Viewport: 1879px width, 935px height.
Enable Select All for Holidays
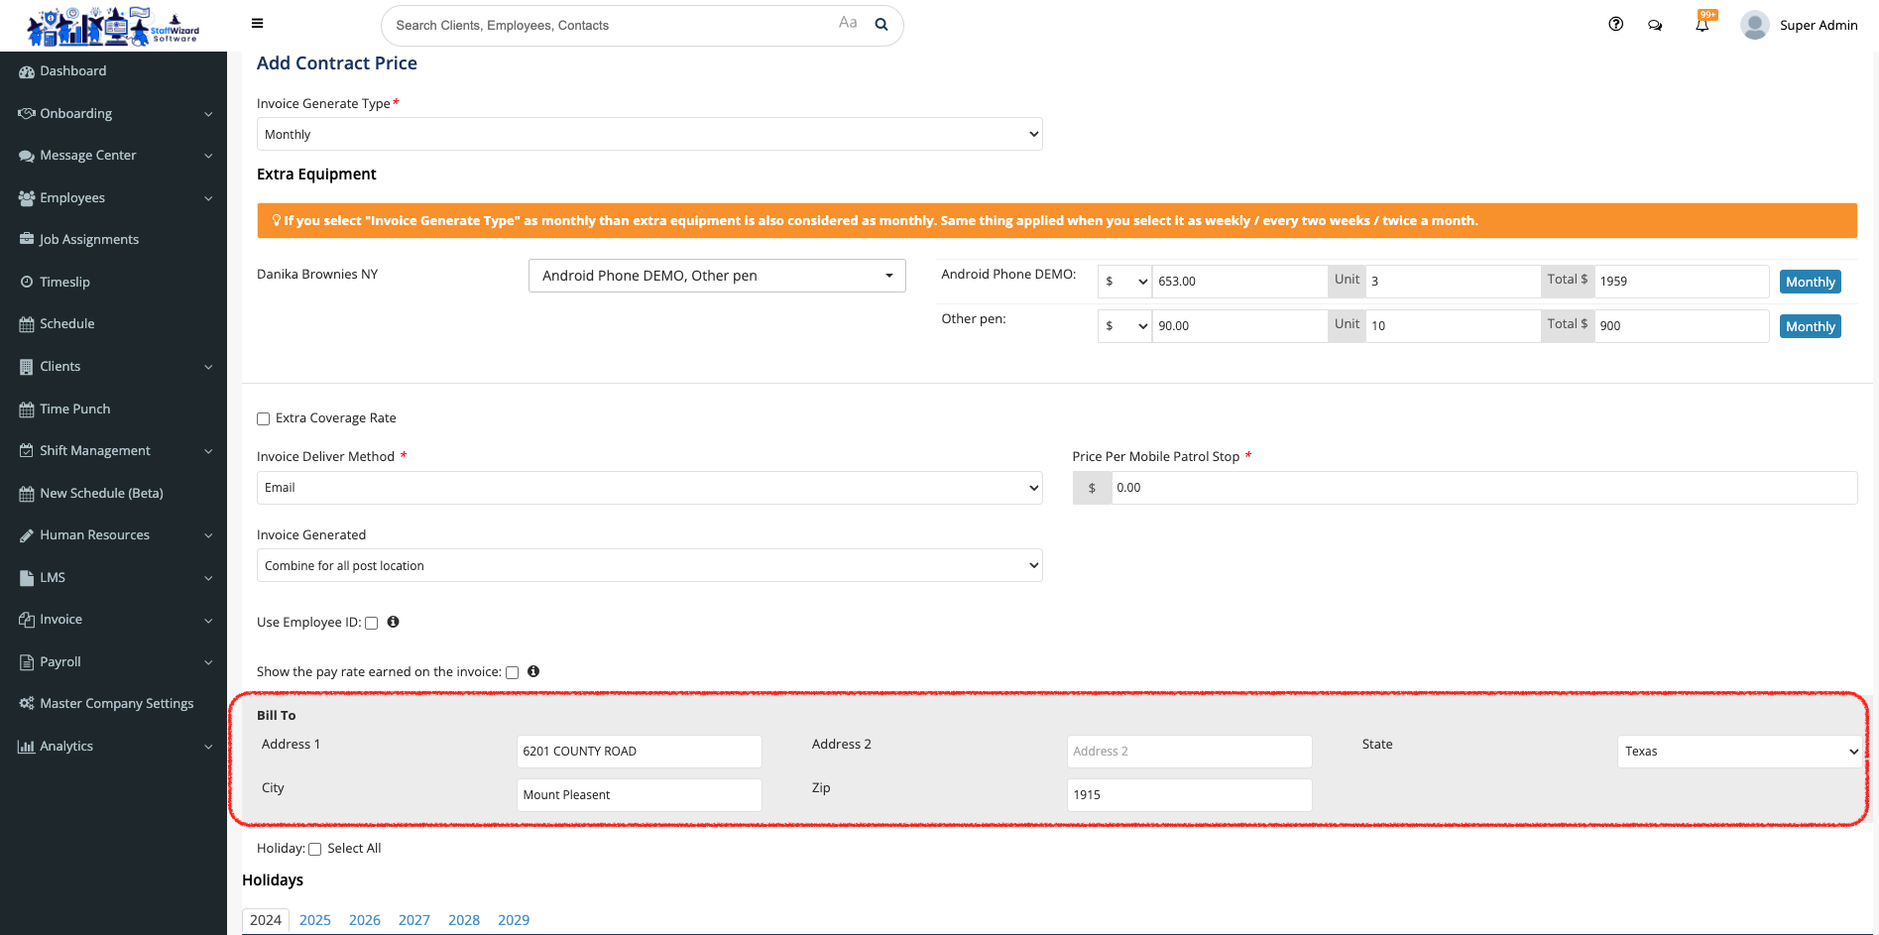tap(314, 849)
